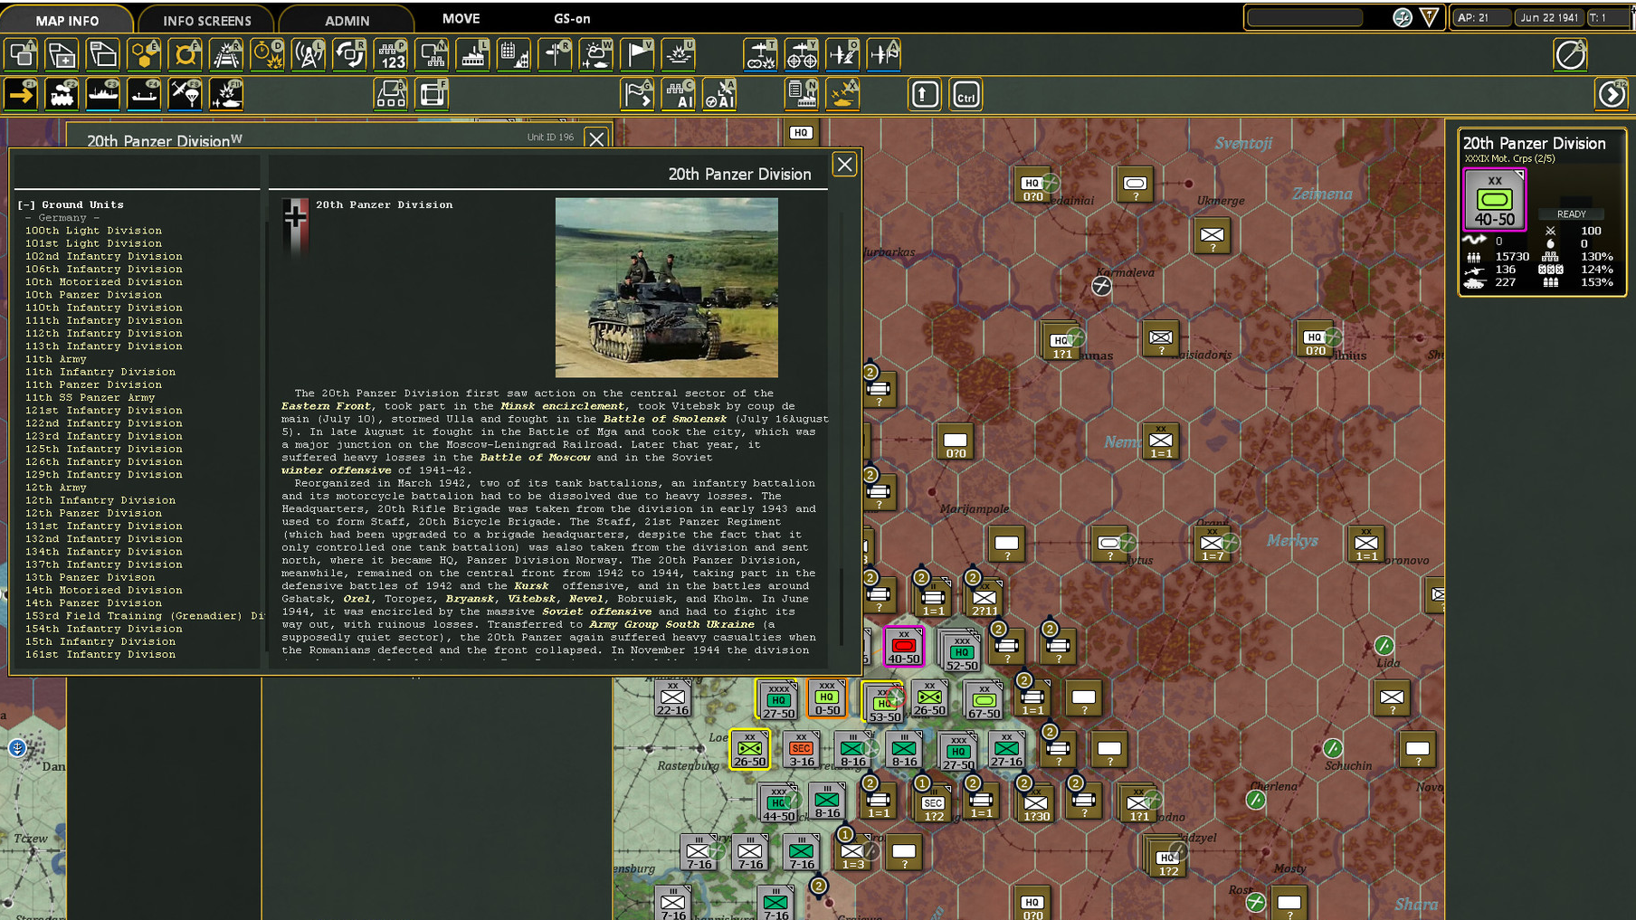Click the tank photograph thumbnail
1636x920 pixels.
click(x=666, y=288)
